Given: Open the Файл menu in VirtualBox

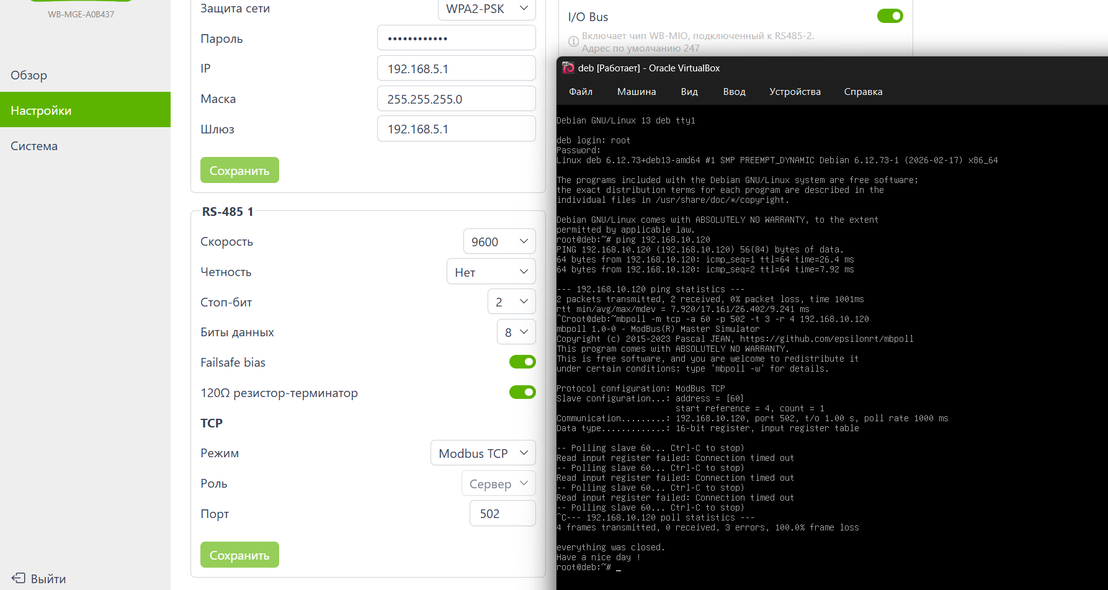Looking at the screenshot, I should click(x=581, y=92).
